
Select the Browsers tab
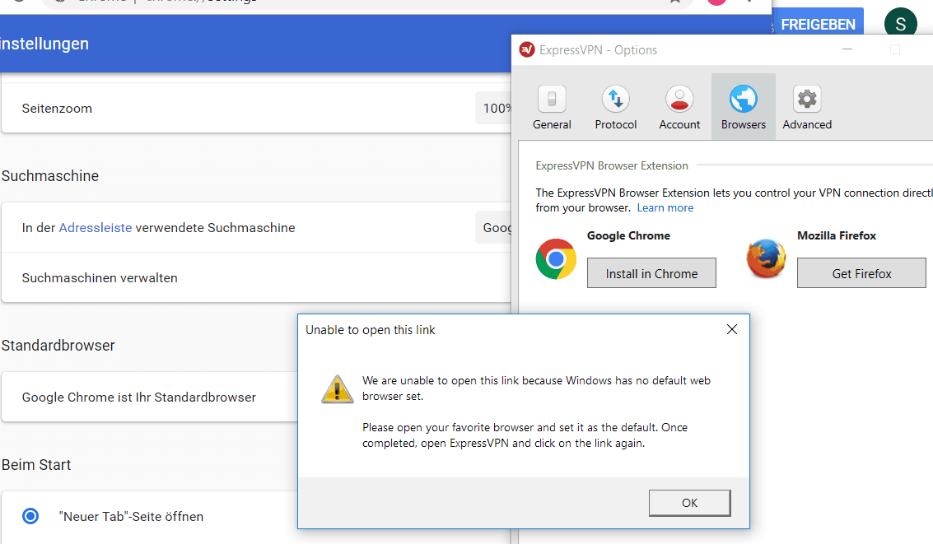click(743, 108)
